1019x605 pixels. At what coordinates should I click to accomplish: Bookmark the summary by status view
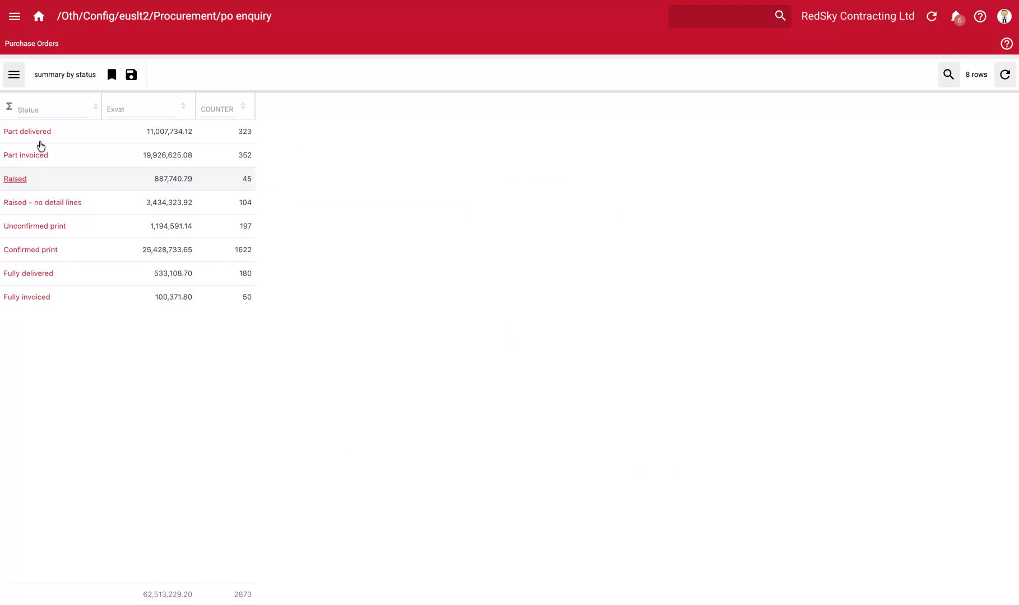pos(112,74)
